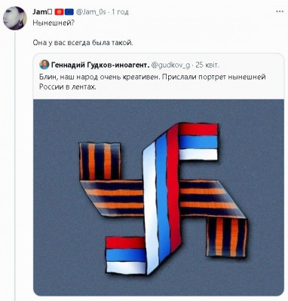Click Gennady Gudkov's small avatar in quote
The width and height of the screenshot is (288, 301).
tap(44, 65)
